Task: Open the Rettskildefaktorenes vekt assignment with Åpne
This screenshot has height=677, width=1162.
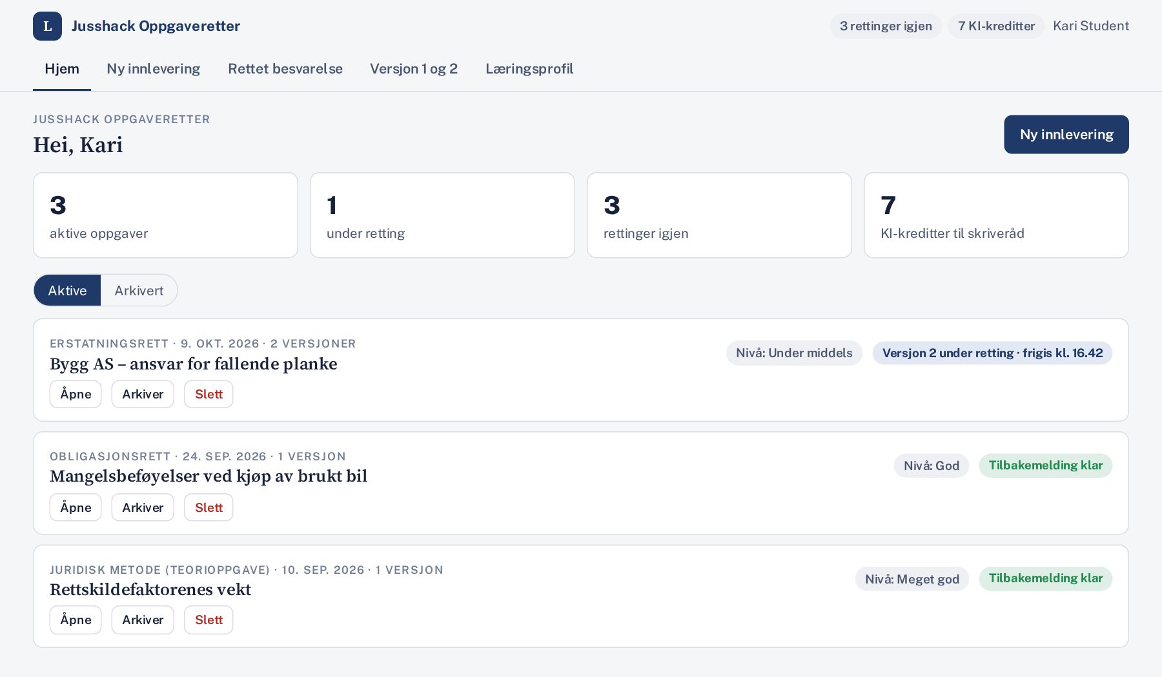Action: [76, 620]
